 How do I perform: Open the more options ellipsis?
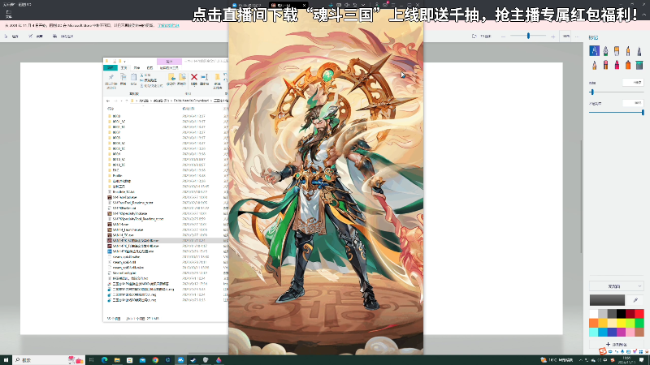point(577,36)
